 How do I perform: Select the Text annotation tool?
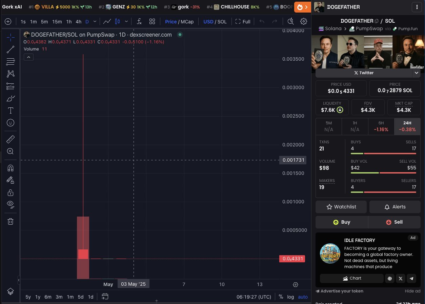11,110
